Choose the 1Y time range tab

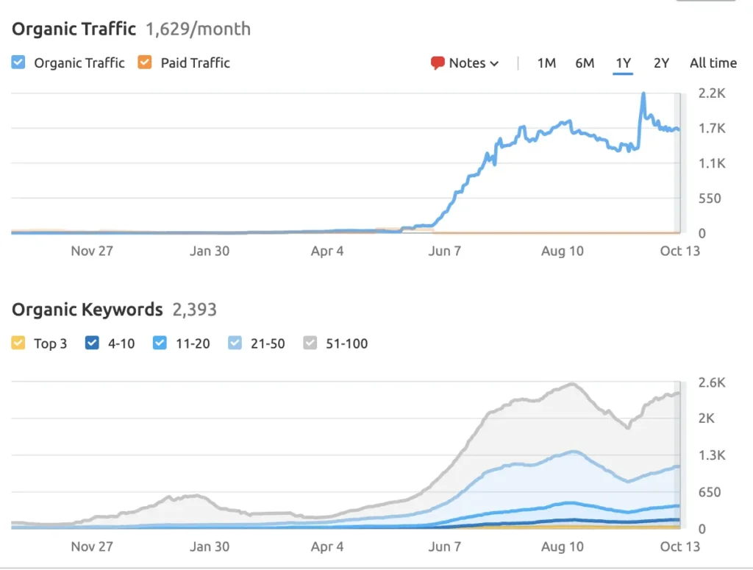pos(623,63)
